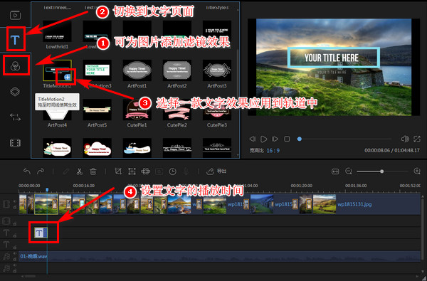Select the scissors split tool
The height and width of the screenshot is (281, 427).
pyautogui.click(x=79, y=171)
